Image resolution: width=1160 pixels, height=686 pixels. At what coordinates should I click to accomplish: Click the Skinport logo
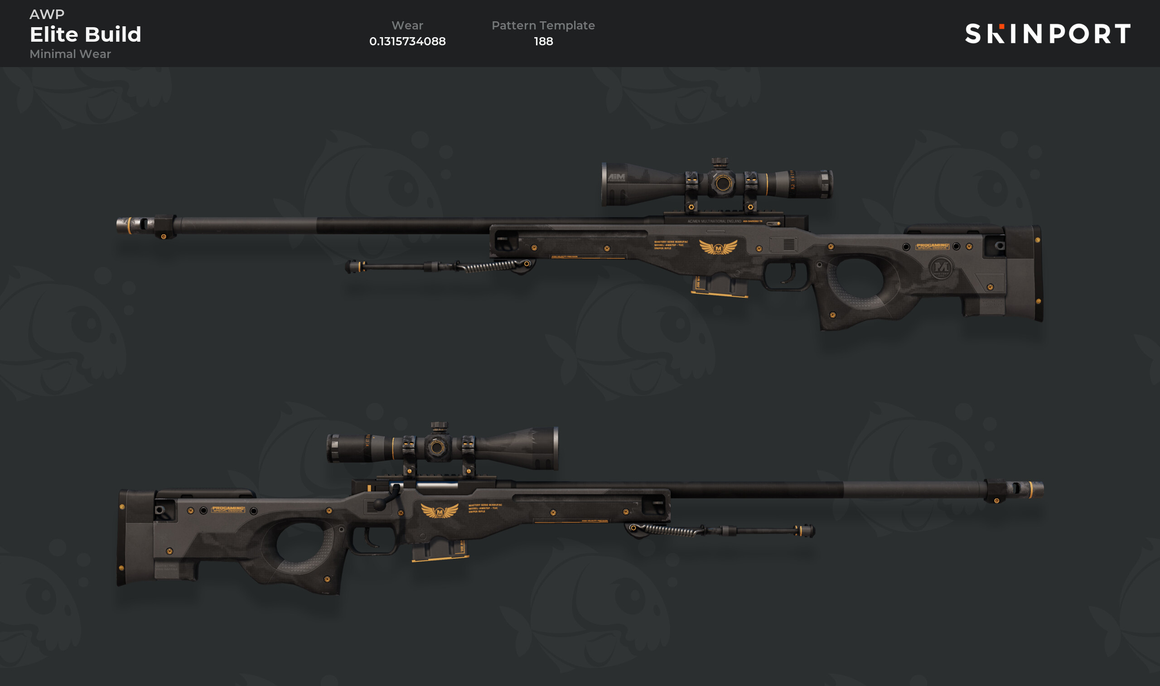(1048, 33)
